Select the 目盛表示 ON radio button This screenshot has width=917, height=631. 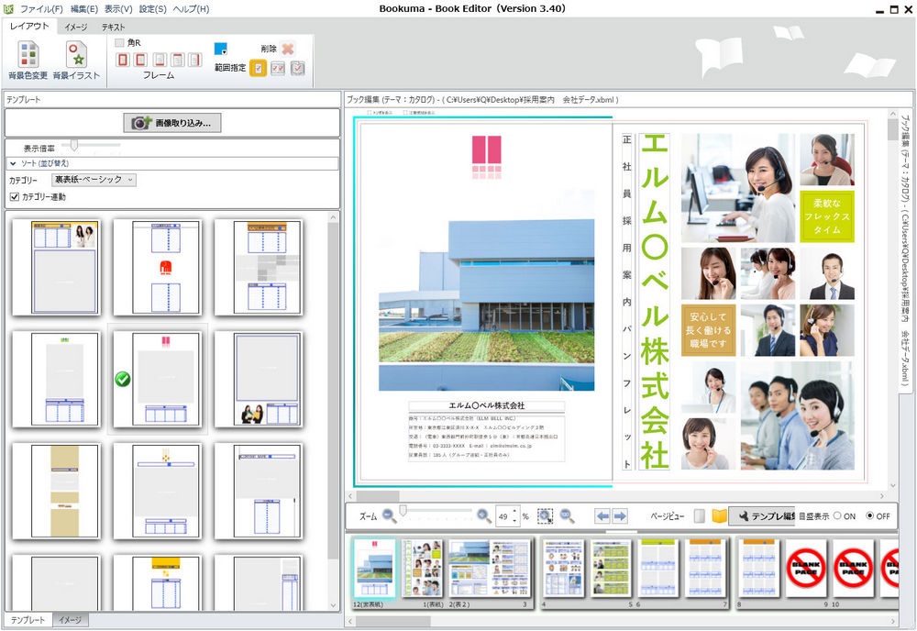tap(837, 516)
